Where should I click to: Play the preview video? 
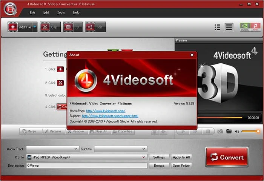click(183, 131)
